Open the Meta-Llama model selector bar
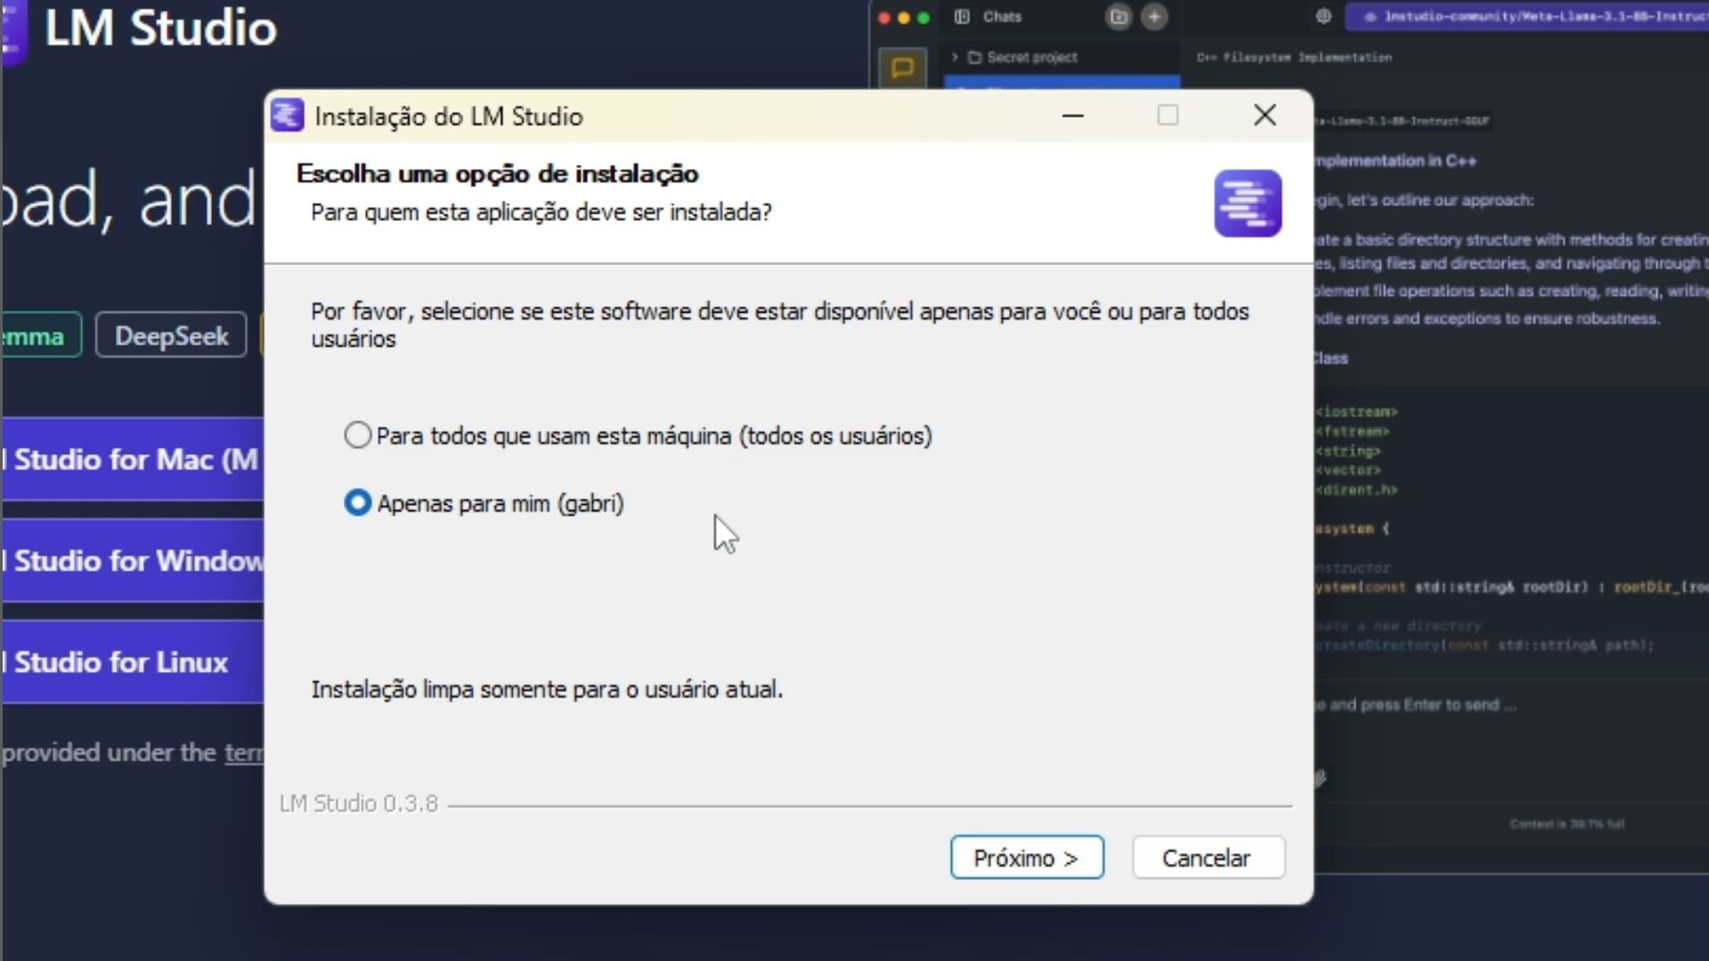The width and height of the screenshot is (1709, 961). (1527, 17)
